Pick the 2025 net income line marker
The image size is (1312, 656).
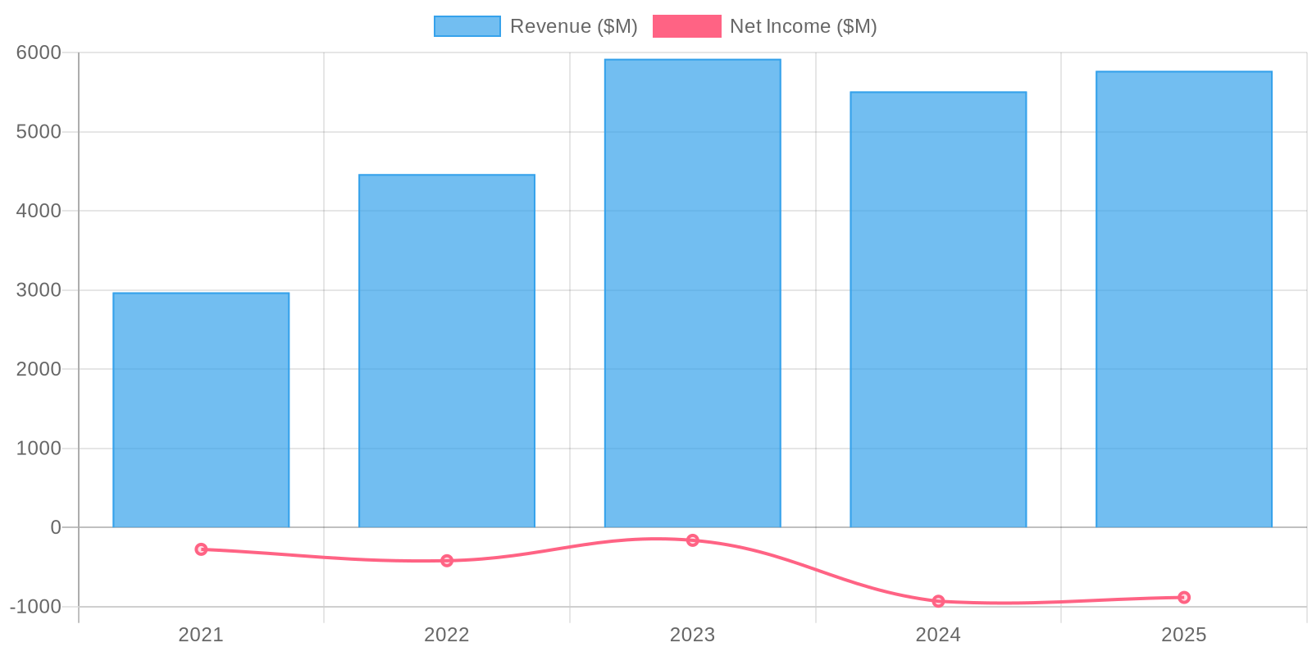coord(1184,598)
